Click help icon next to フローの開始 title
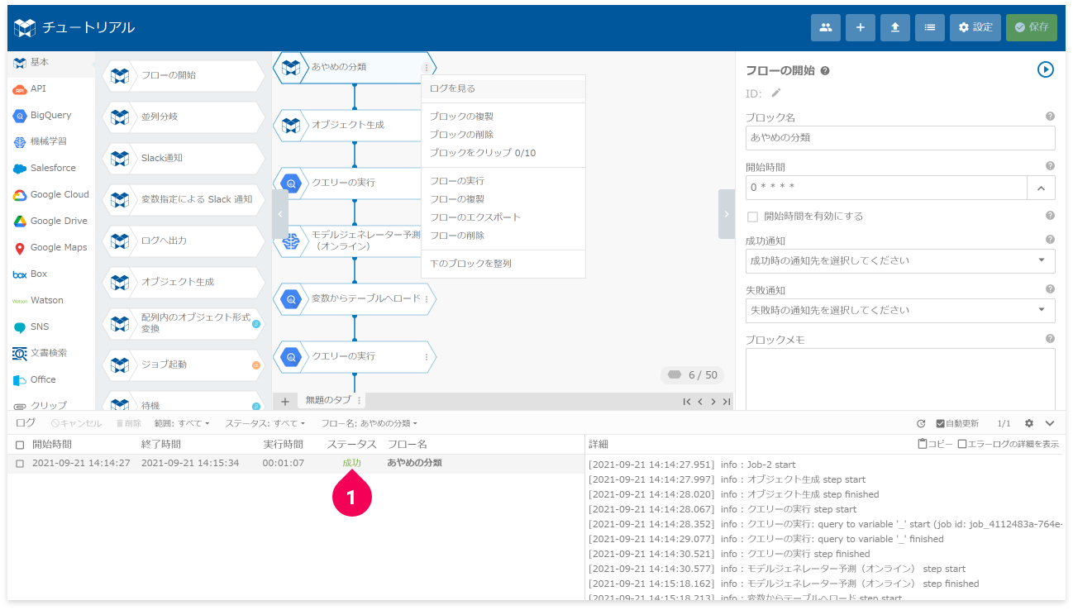The image size is (1073, 610). pyautogui.click(x=825, y=71)
